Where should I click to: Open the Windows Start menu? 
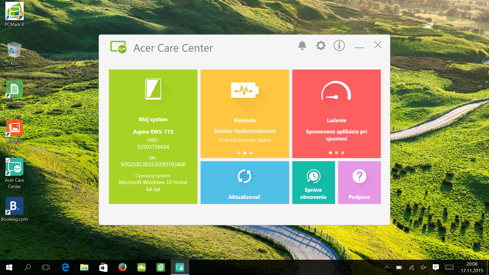(9, 267)
